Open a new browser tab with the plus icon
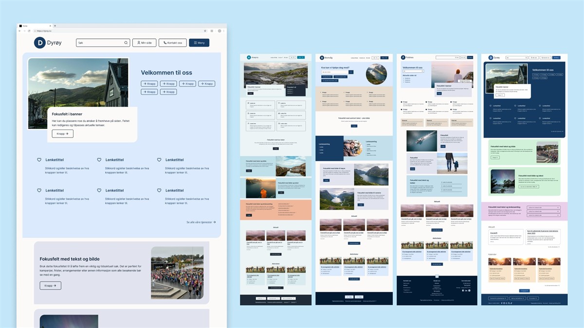 pyautogui.click(x=55, y=26)
